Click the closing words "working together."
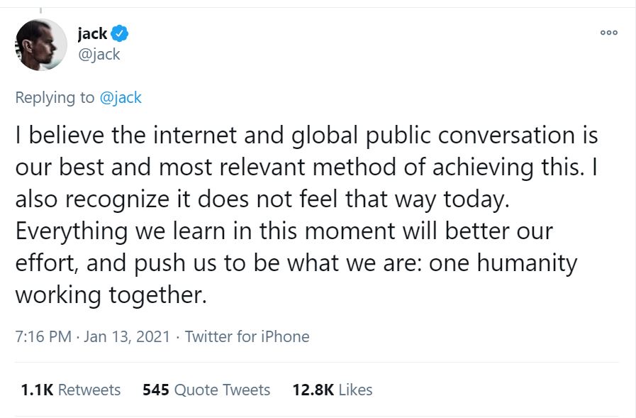 pos(111,295)
